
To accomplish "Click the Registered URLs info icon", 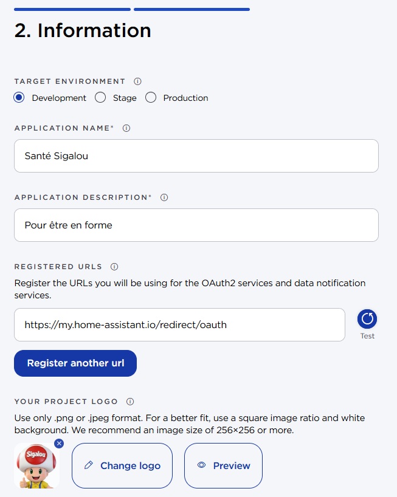I will 114,267.
